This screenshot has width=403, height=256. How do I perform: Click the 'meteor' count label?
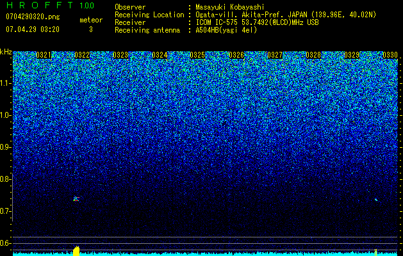click(91, 20)
